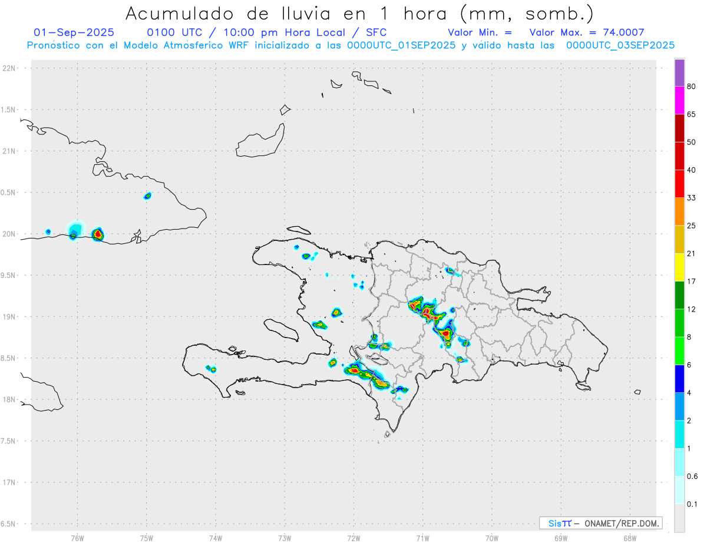Select the magenta 65–80 mm colorbar segment
Viewport: 707px width, 546px height.
coord(679,100)
